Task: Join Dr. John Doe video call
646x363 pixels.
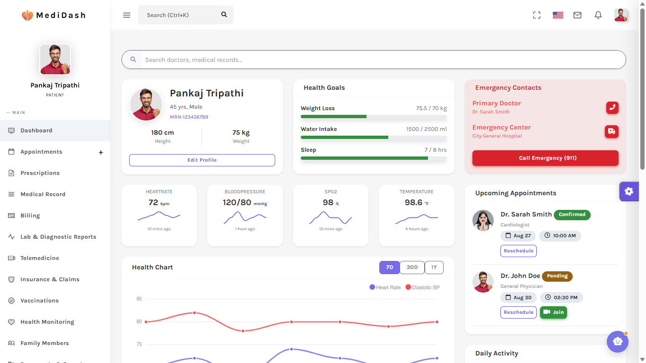Action: tap(553, 312)
